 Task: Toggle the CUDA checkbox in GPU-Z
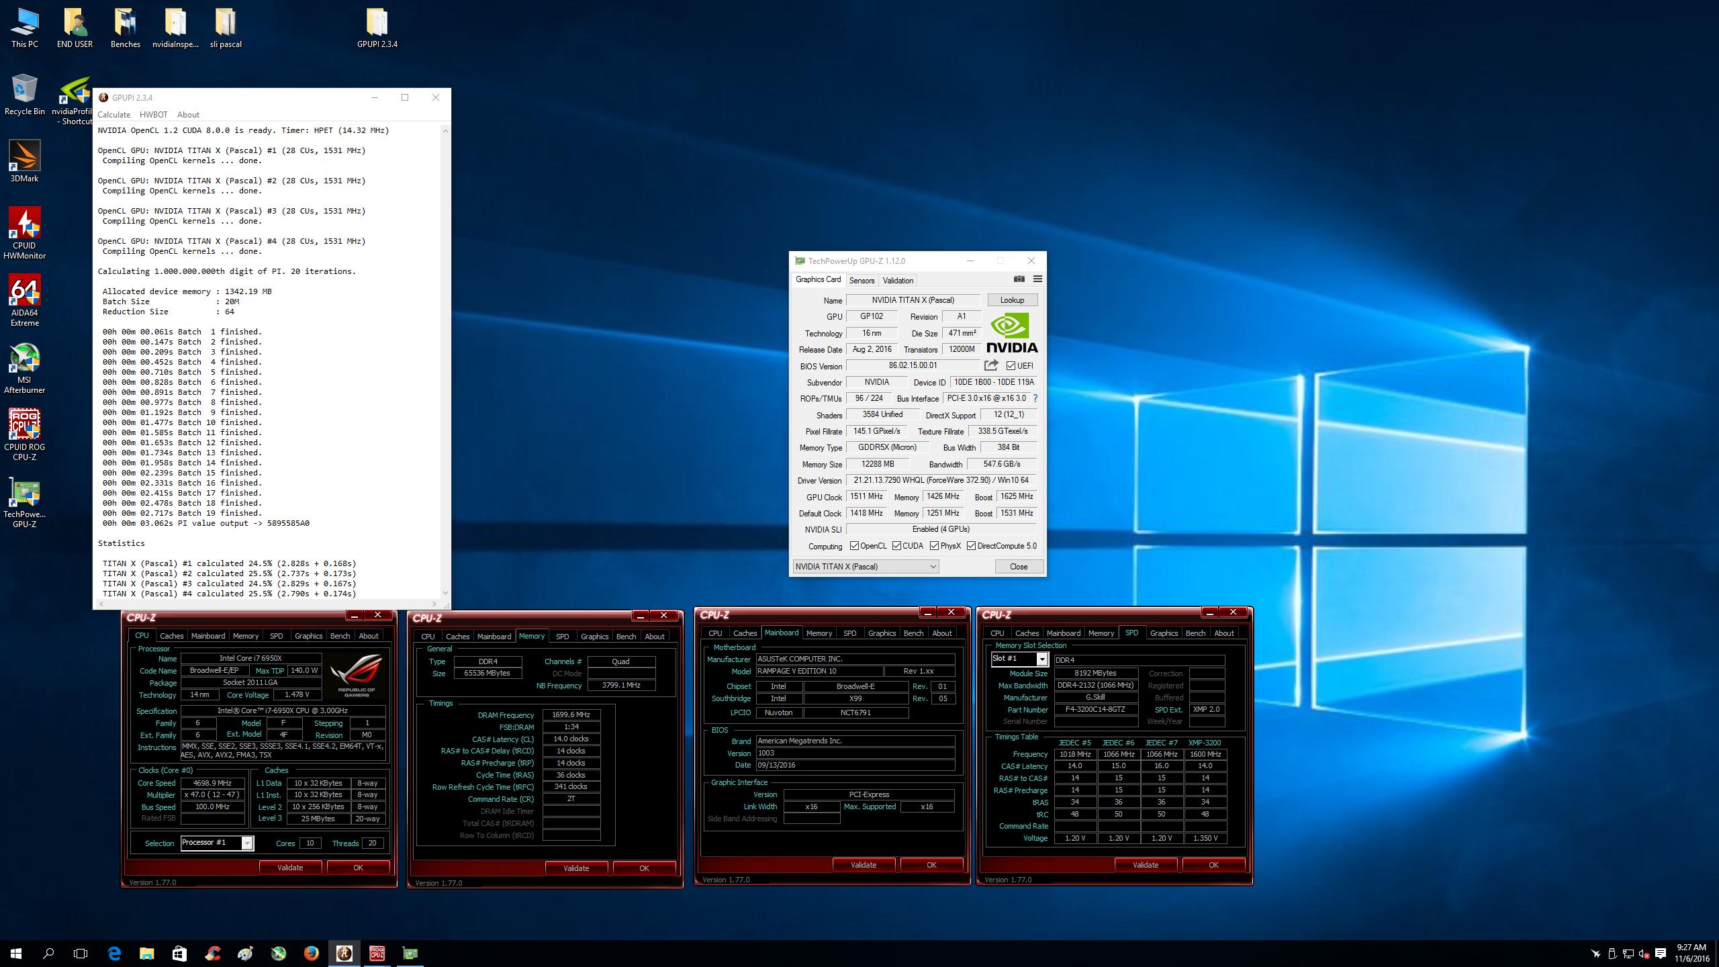(x=897, y=546)
